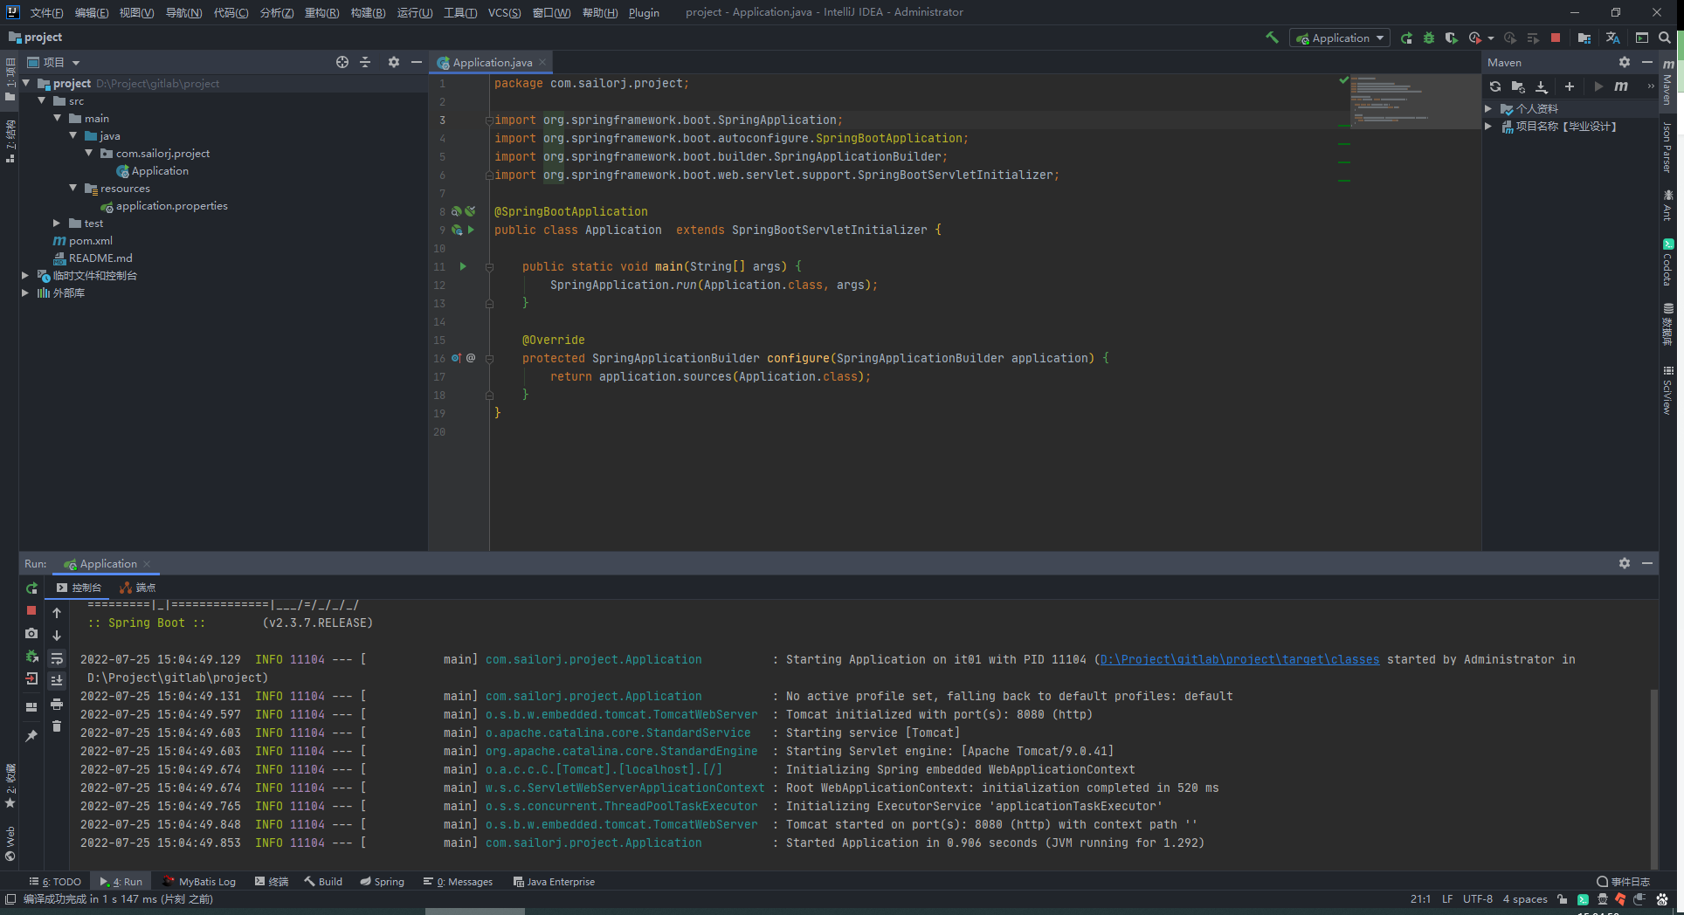This screenshot has height=915, width=1684.
Task: Open the VCS menu
Action: point(504,12)
